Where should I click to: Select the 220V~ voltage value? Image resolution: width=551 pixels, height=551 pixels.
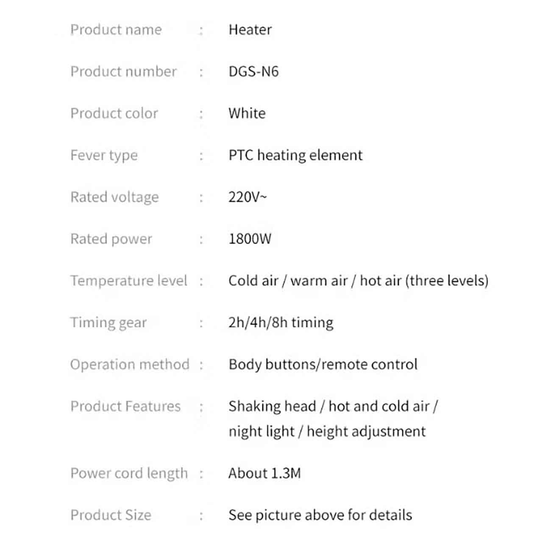coord(248,197)
